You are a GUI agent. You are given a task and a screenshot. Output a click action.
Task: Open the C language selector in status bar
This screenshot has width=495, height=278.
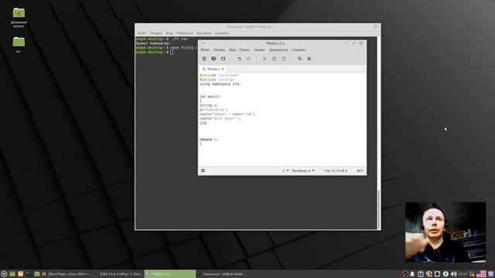click(x=285, y=171)
